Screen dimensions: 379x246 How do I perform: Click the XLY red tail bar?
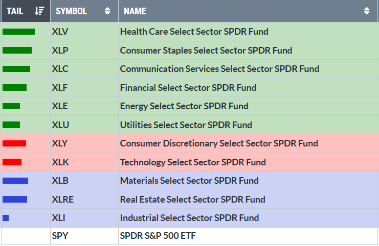click(14, 143)
